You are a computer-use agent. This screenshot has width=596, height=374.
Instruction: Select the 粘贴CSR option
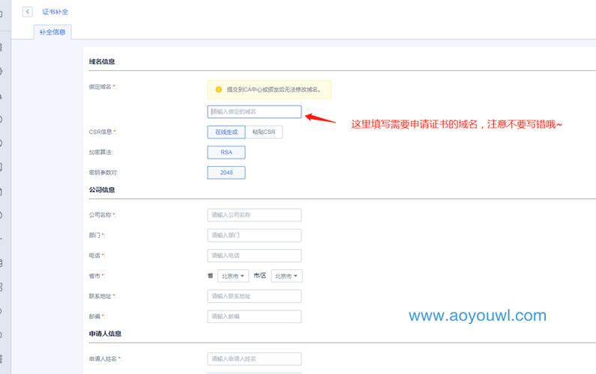pyautogui.click(x=264, y=132)
